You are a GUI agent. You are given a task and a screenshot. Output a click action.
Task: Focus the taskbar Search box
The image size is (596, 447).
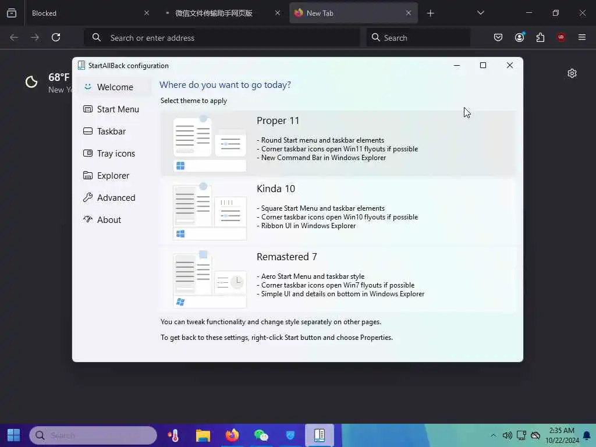(x=93, y=435)
